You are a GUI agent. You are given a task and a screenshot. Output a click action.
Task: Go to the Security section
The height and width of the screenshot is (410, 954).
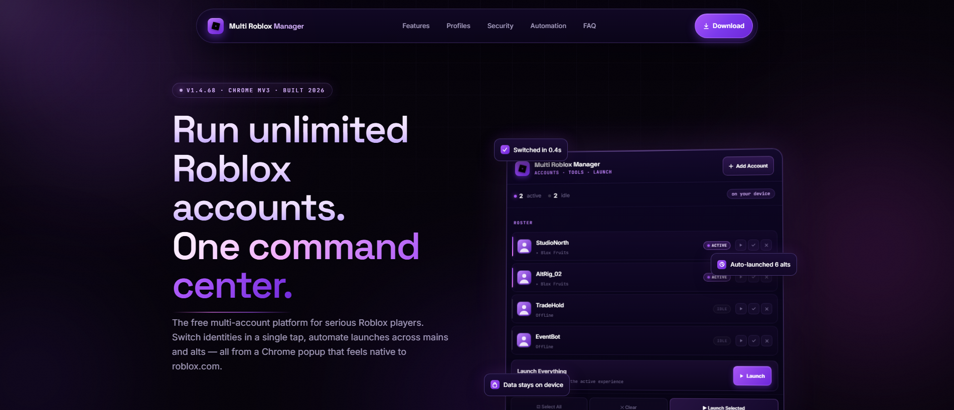tap(500, 26)
